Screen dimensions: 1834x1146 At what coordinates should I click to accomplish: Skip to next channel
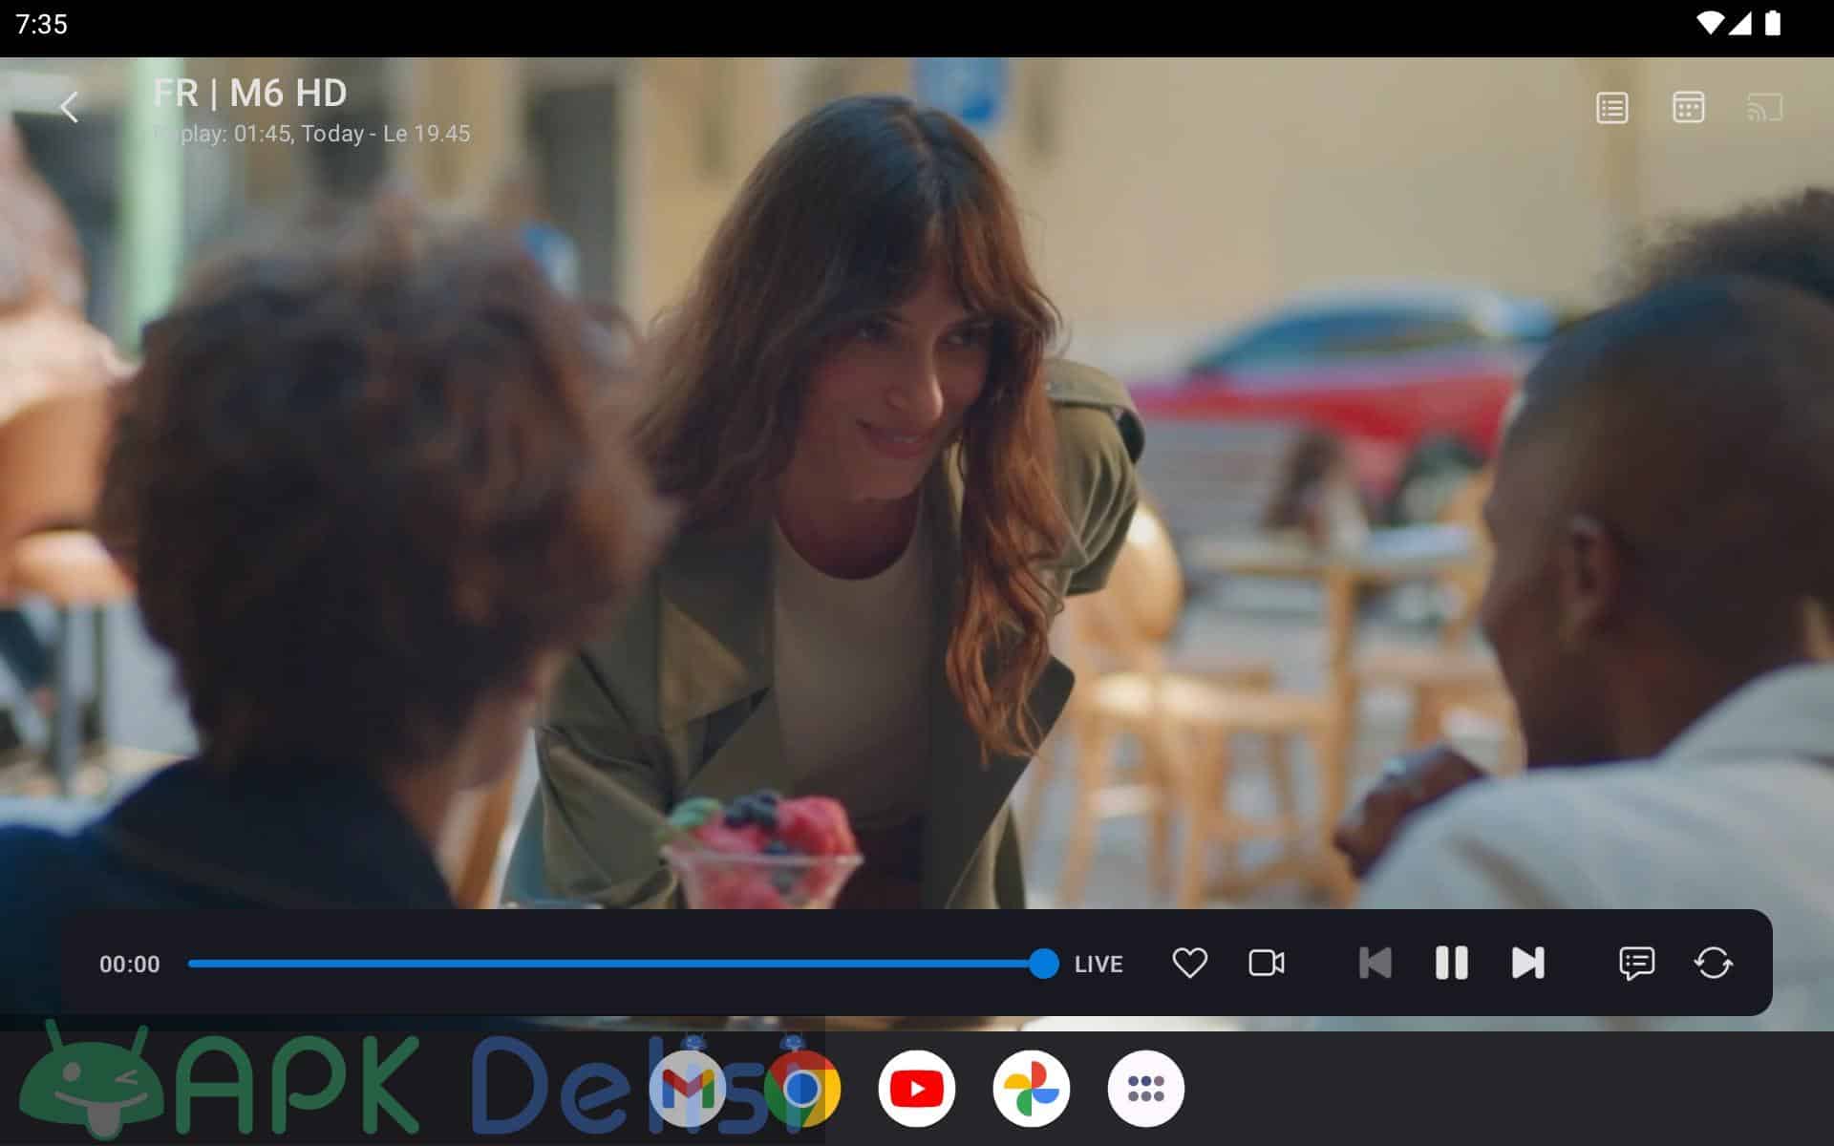(x=1527, y=963)
